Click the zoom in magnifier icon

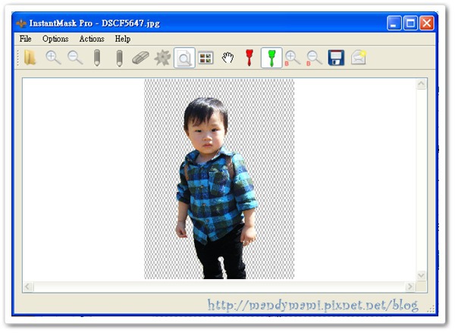(53, 58)
